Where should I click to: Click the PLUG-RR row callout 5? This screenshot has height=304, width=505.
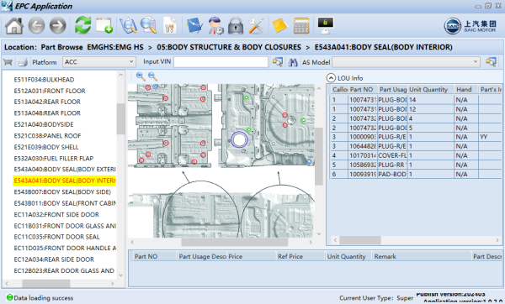tap(416, 165)
